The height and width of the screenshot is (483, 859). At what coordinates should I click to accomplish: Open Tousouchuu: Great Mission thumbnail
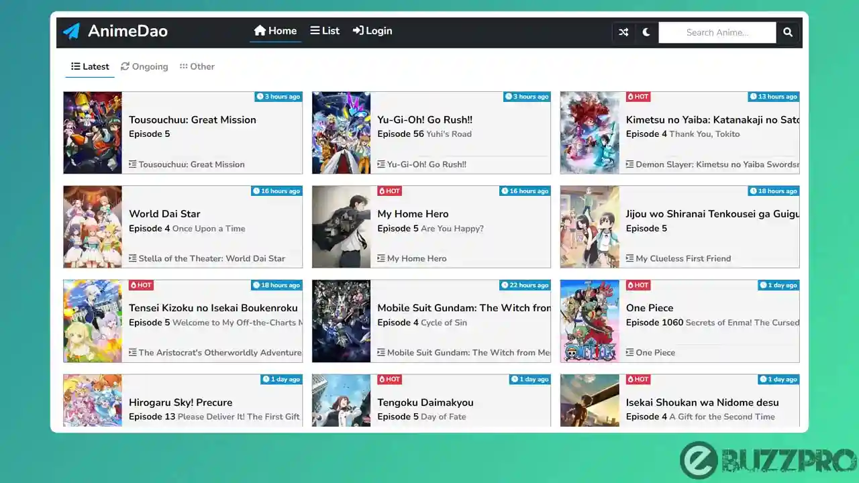[x=93, y=133]
